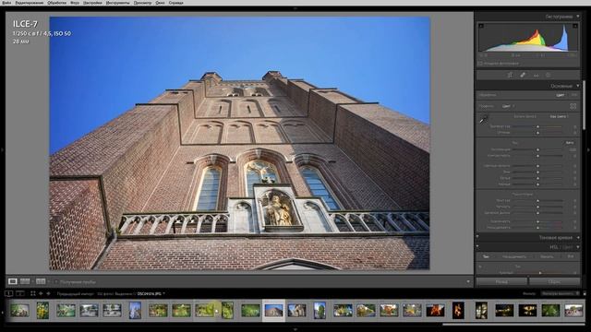This screenshot has width=591, height=332.
Task: Open the Profile dropdown
Action: point(508,106)
